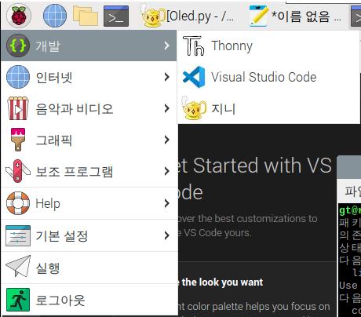361x317 pixels.
Task: Open the 그래픽 menu category
Action: point(89,140)
